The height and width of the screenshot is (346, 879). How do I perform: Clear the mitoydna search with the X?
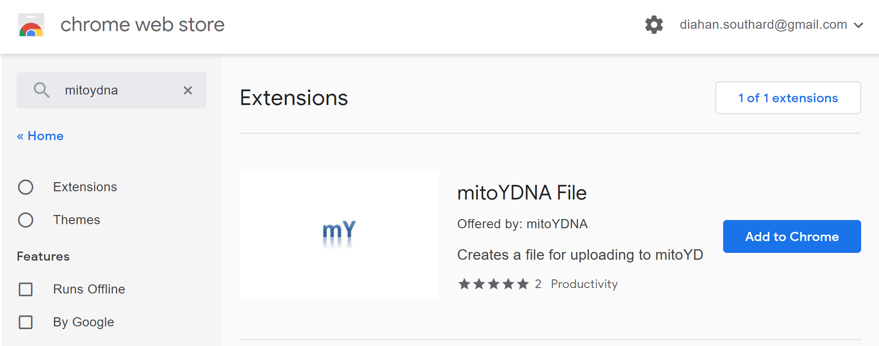(188, 90)
